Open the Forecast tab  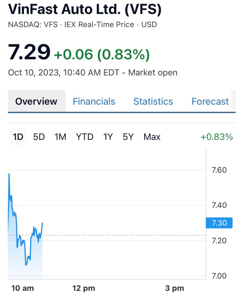210,101
